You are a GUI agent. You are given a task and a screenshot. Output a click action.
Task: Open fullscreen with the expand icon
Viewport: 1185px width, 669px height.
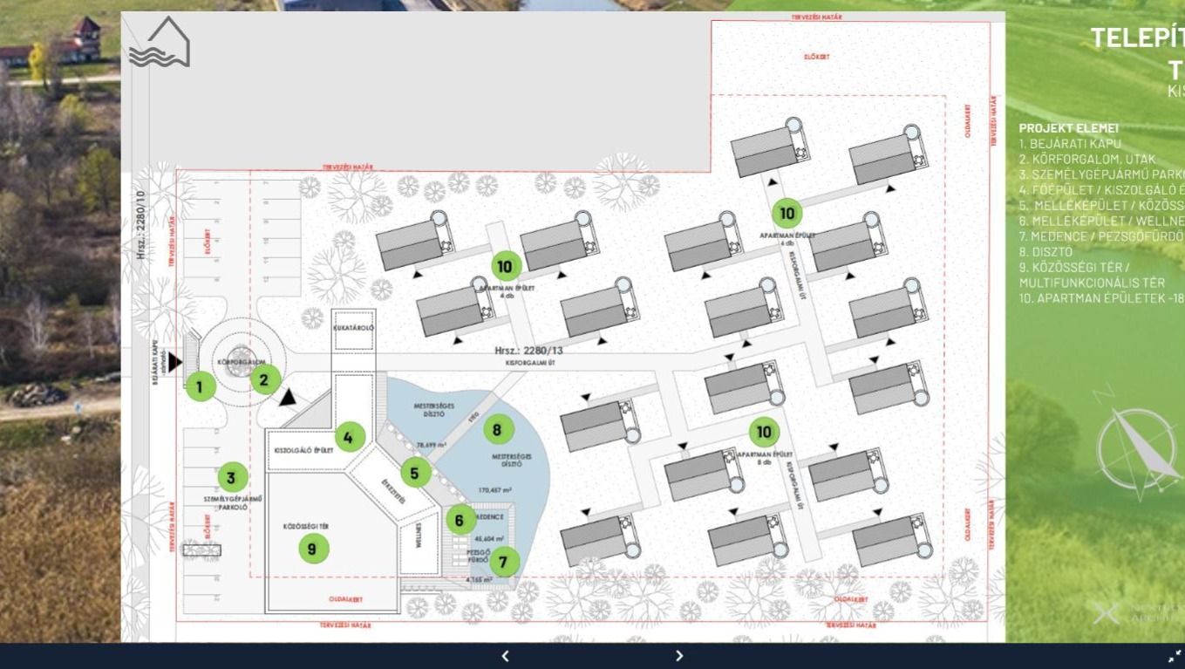(1174, 656)
